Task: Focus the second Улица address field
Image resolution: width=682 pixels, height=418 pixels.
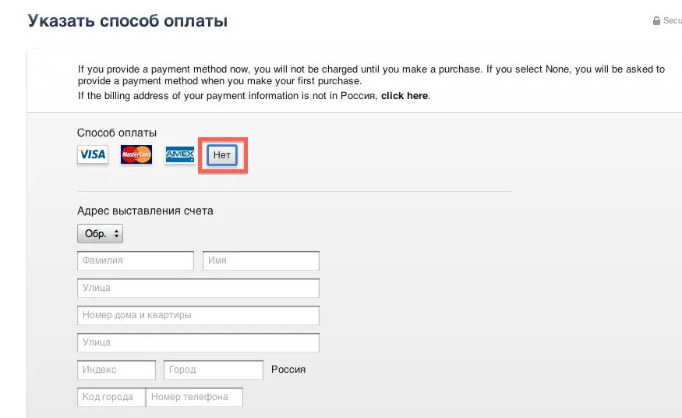Action: (198, 343)
